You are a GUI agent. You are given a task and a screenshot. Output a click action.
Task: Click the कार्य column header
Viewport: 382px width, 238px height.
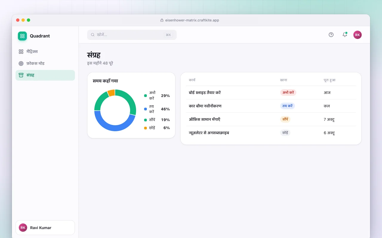(192, 80)
